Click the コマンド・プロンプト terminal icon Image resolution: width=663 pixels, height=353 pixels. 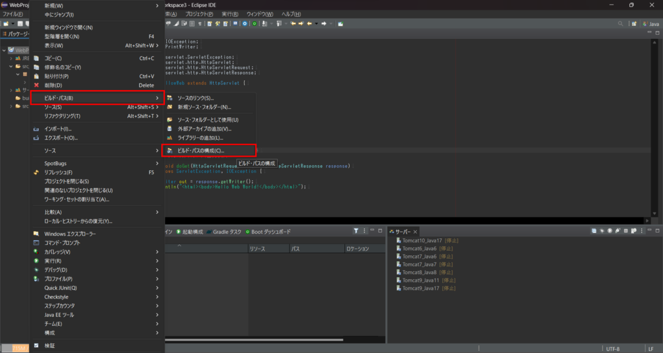tap(36, 243)
